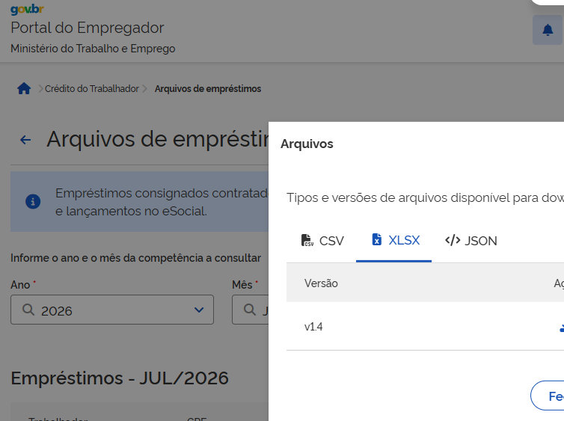Expand the Ano dropdown chevron
Viewport: 564px width, 421px height.
[x=199, y=310]
